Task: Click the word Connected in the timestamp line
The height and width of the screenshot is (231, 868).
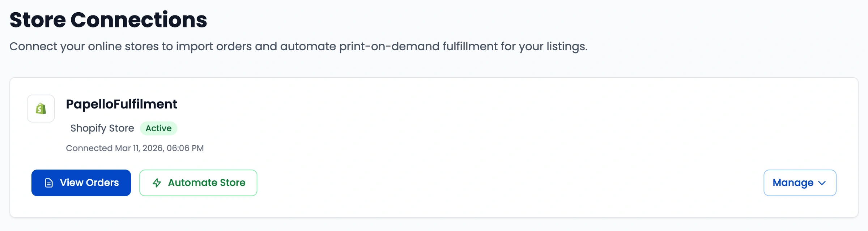Action: click(89, 148)
